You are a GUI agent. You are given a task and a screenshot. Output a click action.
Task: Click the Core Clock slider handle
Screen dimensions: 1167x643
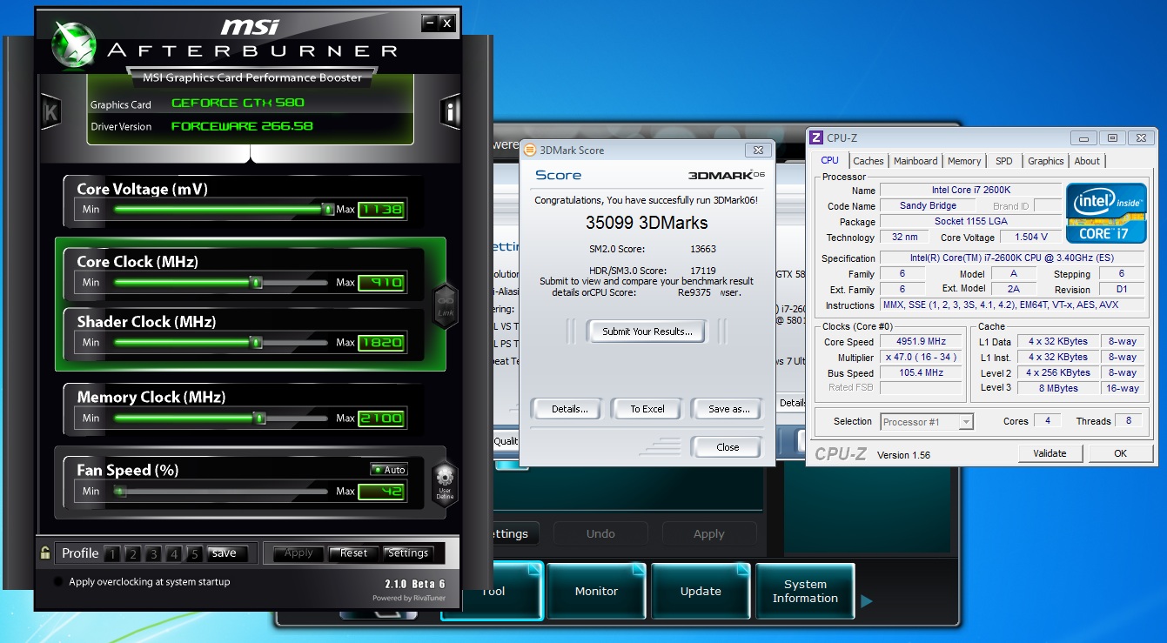pos(257,283)
